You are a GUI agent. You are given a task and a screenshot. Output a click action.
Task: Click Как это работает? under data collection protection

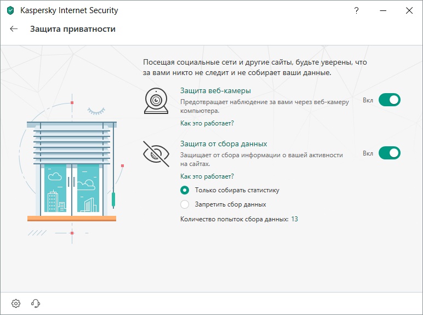coord(207,176)
